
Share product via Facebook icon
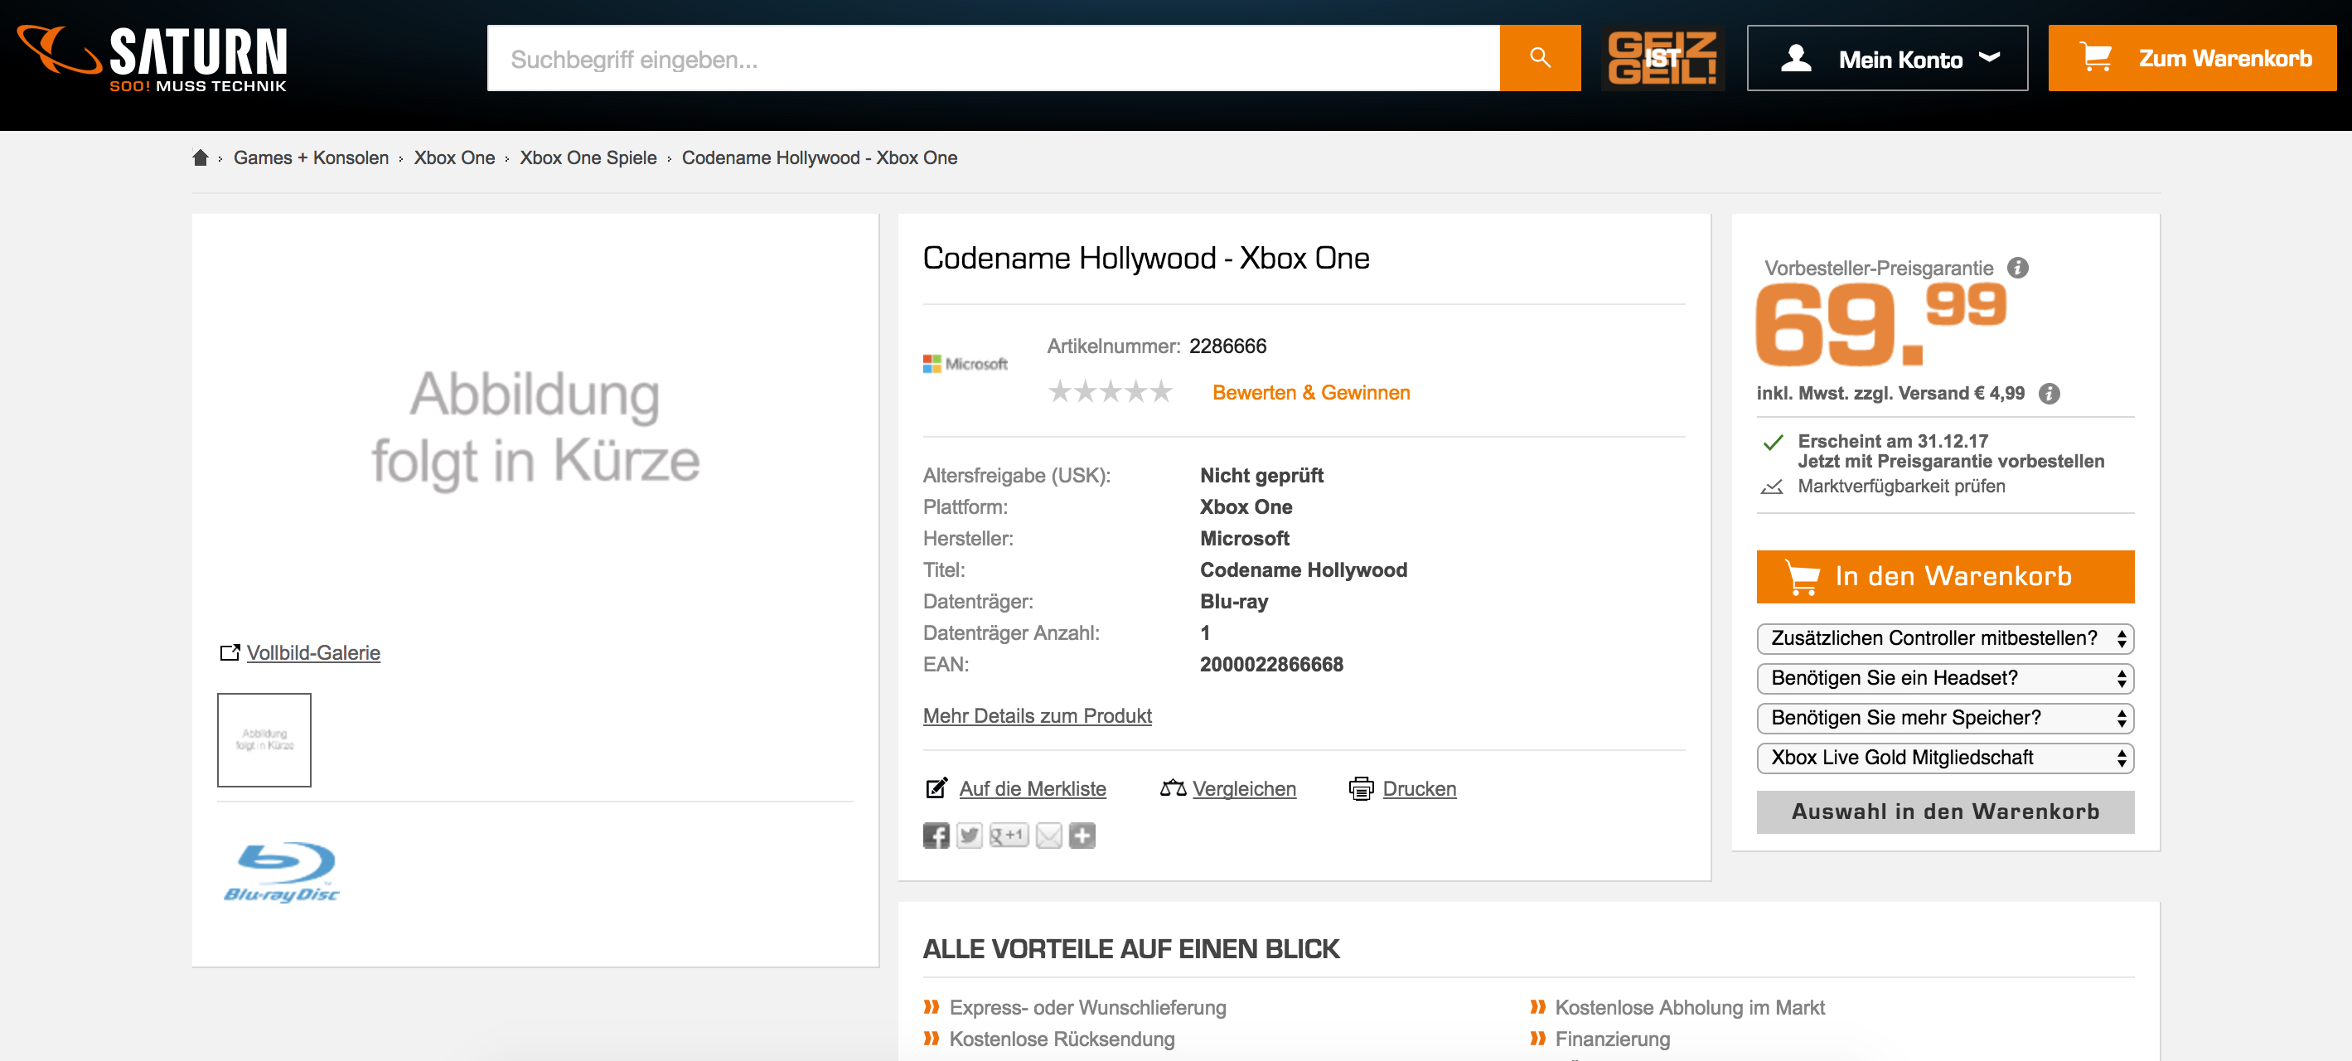(x=936, y=836)
